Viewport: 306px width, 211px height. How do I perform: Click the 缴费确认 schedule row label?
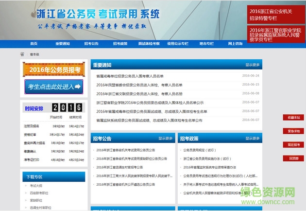coord(30,151)
